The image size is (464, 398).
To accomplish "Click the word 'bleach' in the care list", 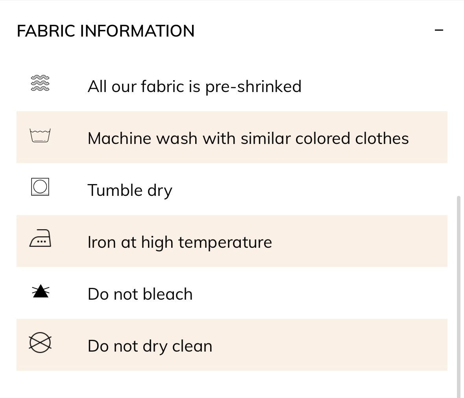I will [168, 294].
